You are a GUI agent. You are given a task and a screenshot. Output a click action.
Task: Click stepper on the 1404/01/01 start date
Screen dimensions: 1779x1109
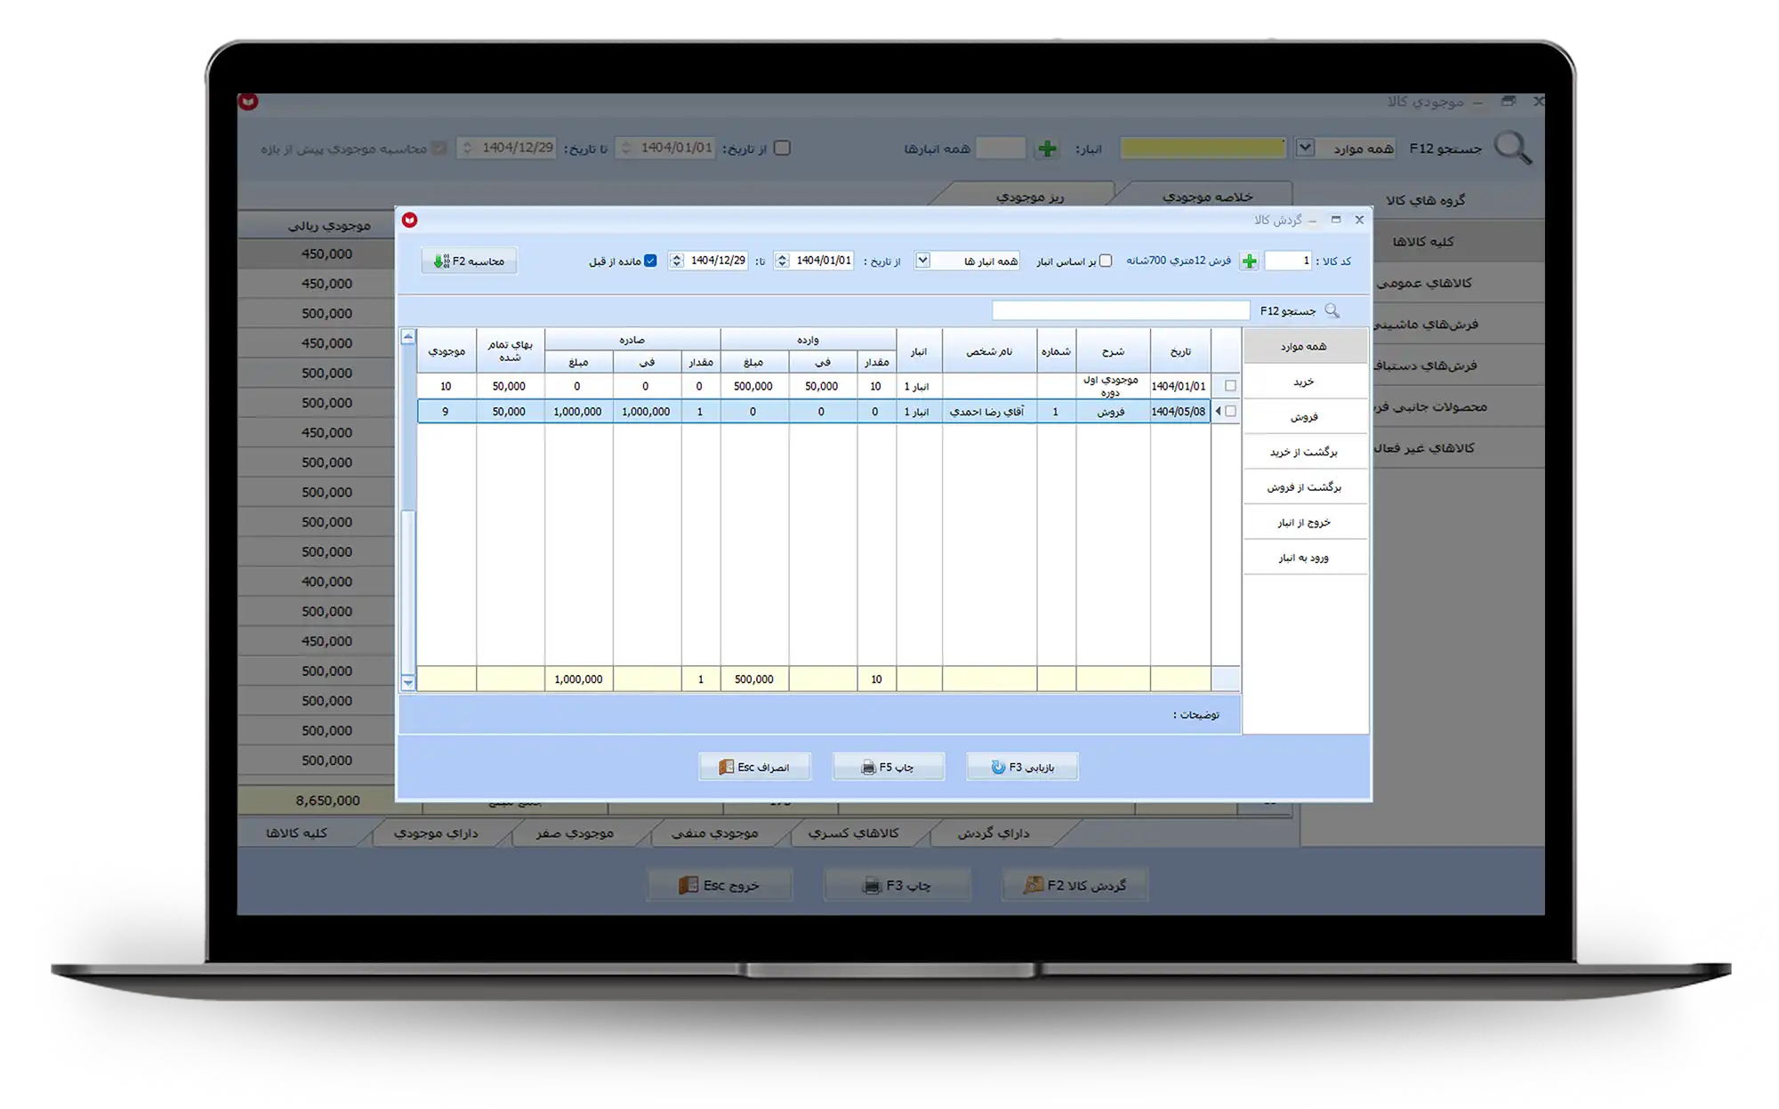pyautogui.click(x=782, y=261)
